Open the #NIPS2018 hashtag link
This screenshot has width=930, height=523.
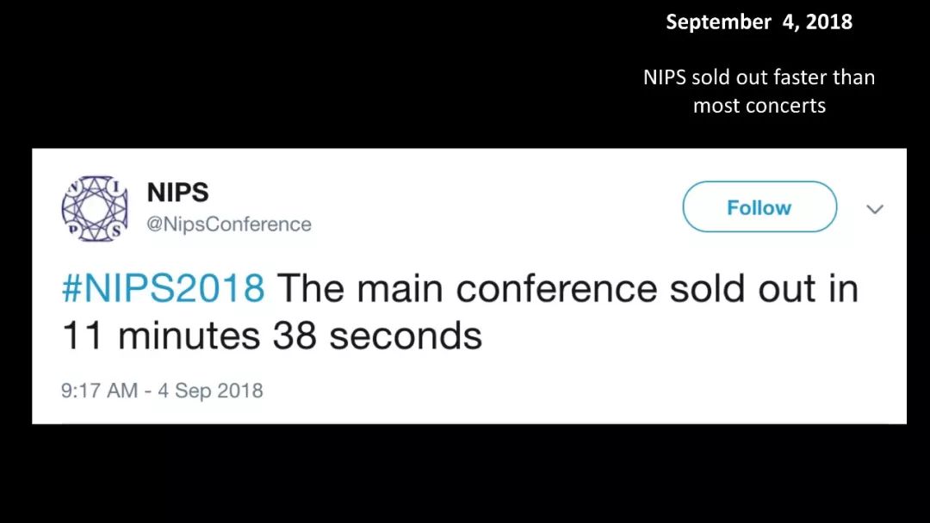point(164,289)
